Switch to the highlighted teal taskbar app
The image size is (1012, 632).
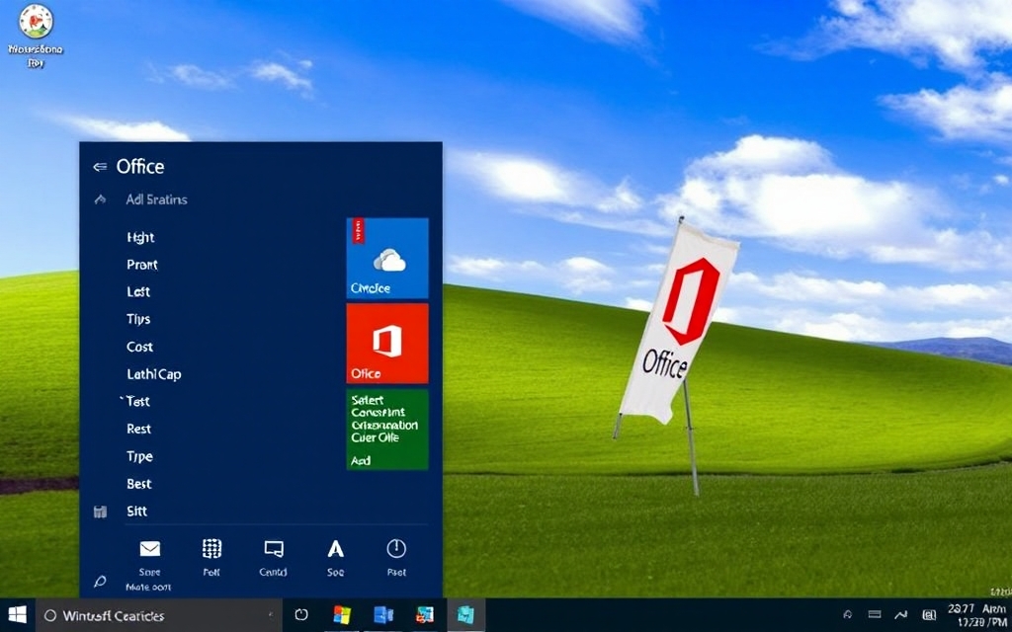pyautogui.click(x=465, y=615)
